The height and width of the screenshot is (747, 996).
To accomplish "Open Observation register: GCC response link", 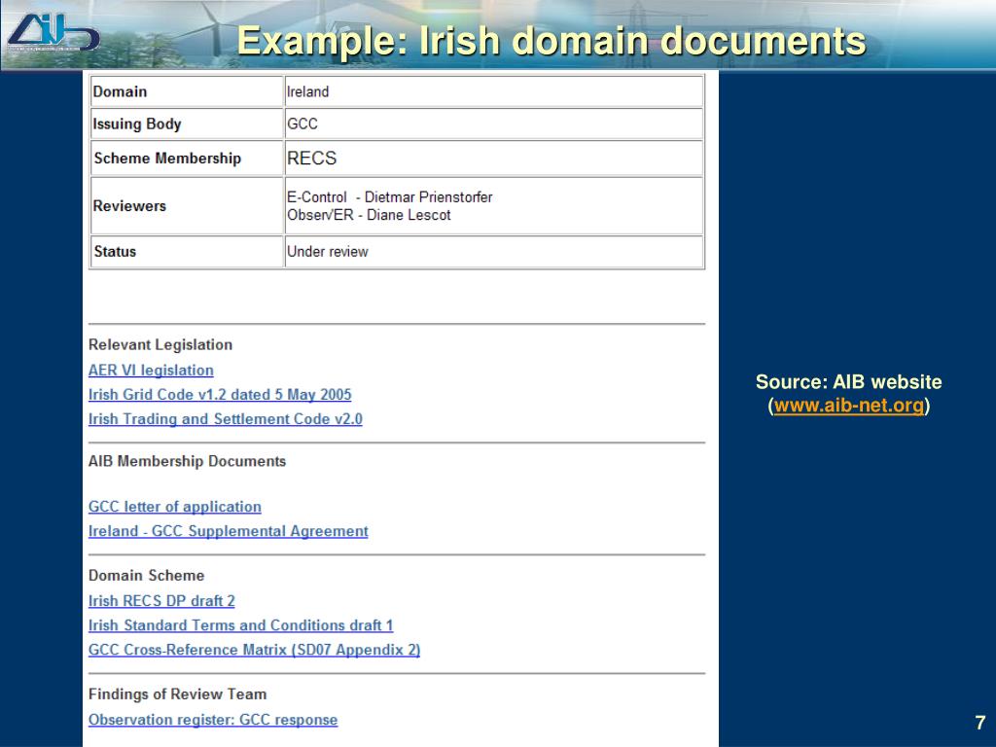I will (213, 720).
